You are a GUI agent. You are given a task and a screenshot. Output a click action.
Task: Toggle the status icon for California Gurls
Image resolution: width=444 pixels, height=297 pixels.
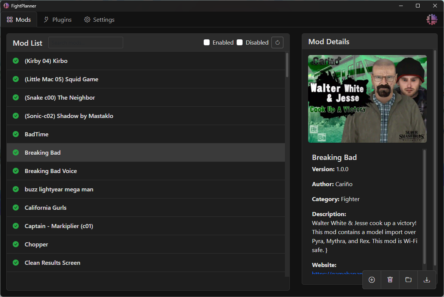pyautogui.click(x=16, y=207)
